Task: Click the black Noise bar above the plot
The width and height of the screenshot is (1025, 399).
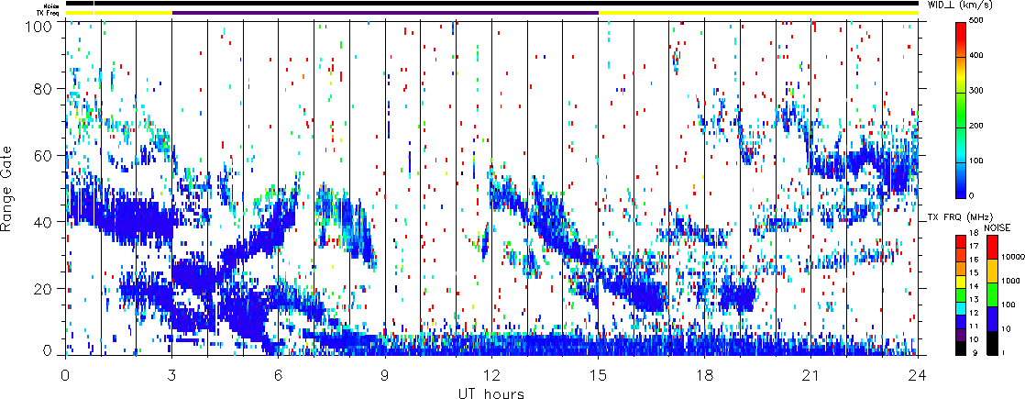Action: (x=492, y=4)
